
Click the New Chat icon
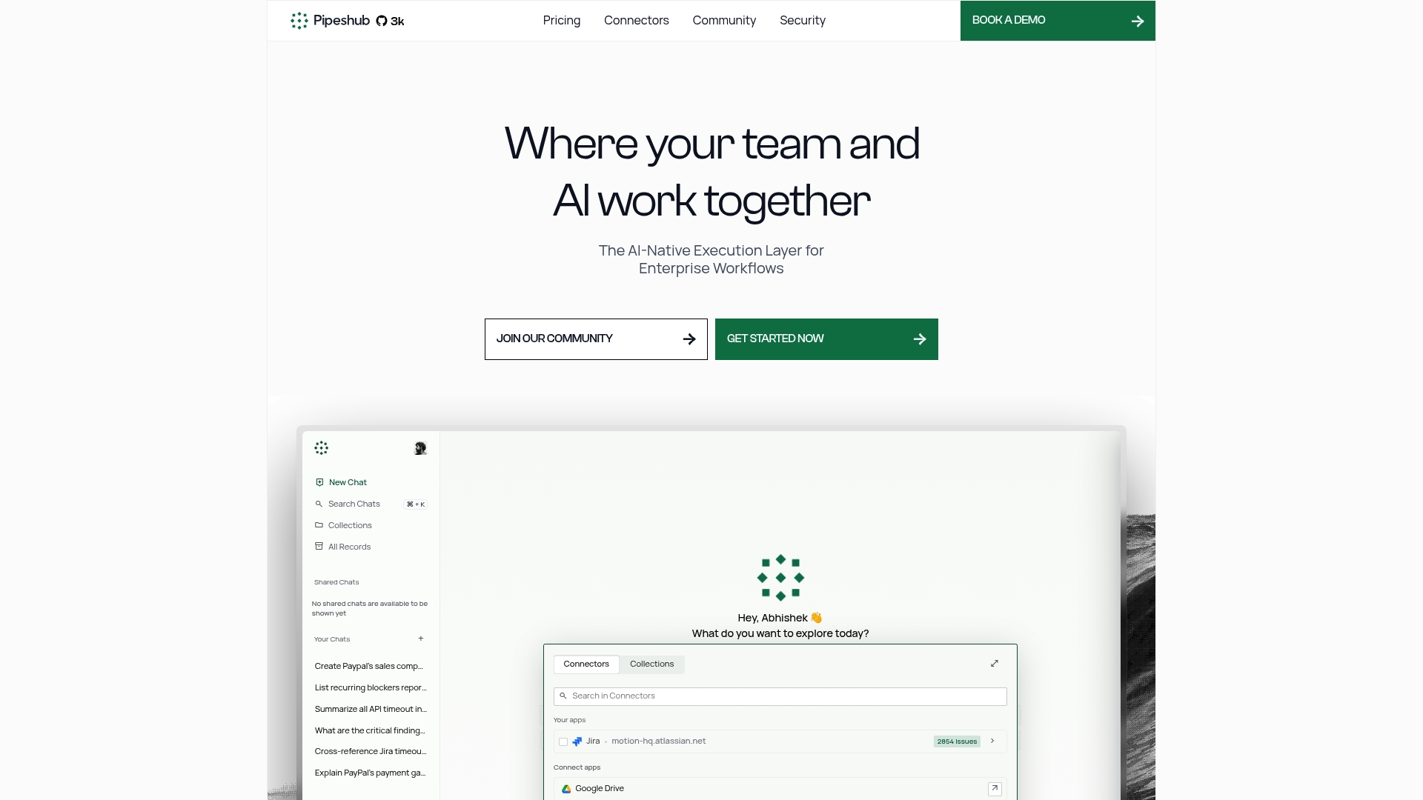[x=319, y=482]
